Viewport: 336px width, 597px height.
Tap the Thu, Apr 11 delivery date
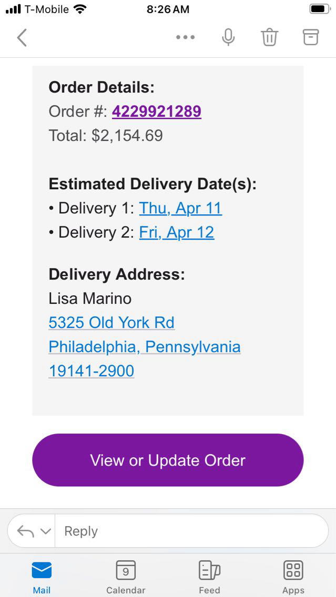pos(180,208)
